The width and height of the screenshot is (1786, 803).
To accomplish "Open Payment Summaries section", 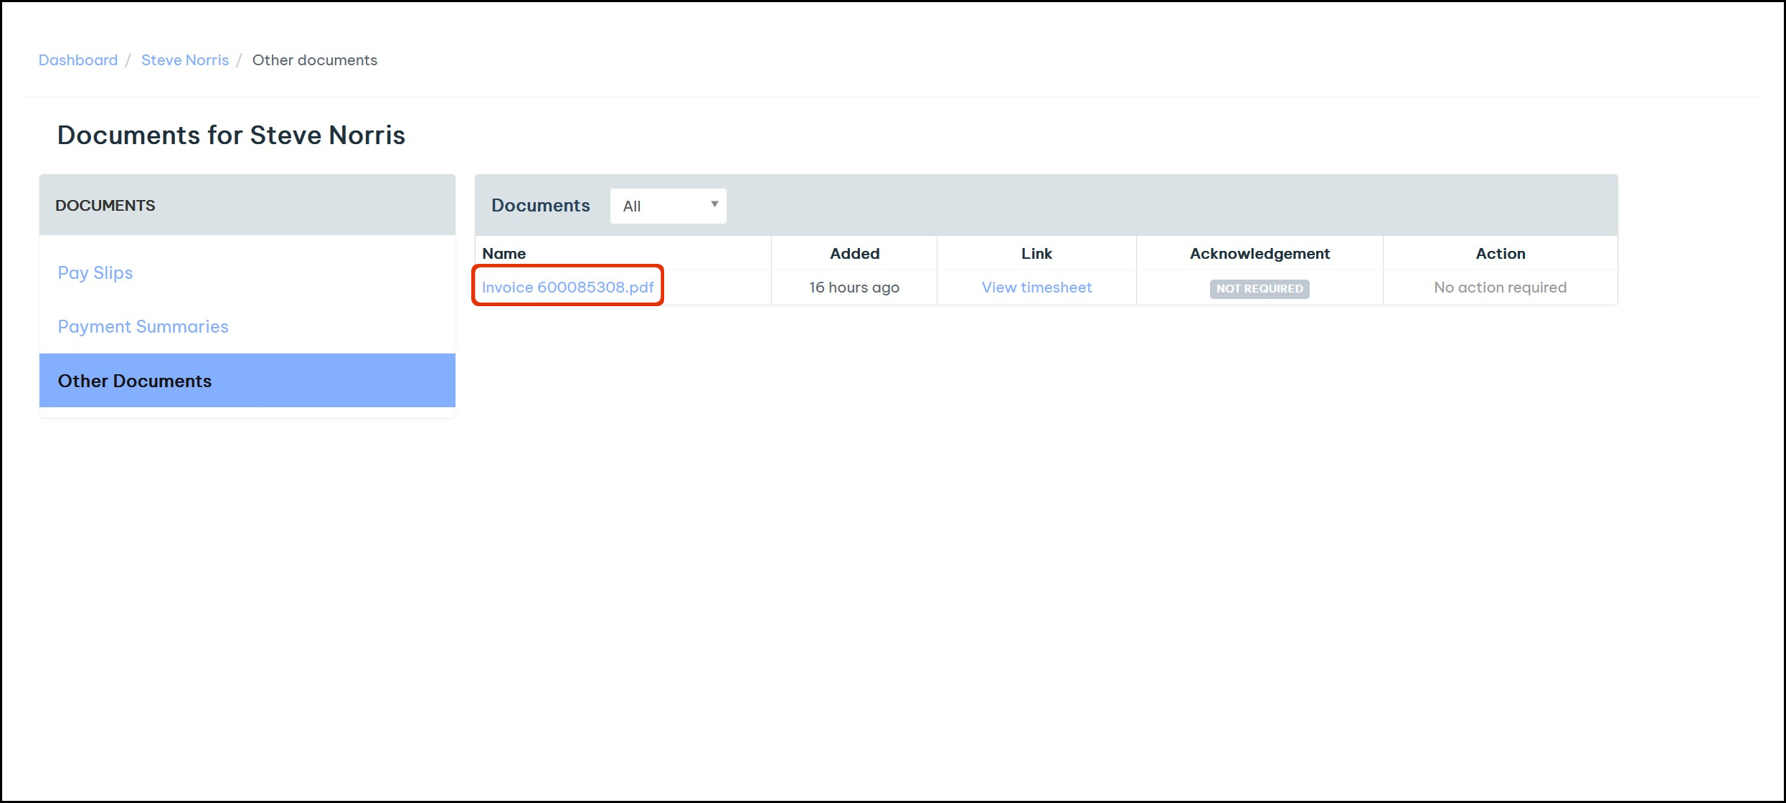I will coord(143,326).
